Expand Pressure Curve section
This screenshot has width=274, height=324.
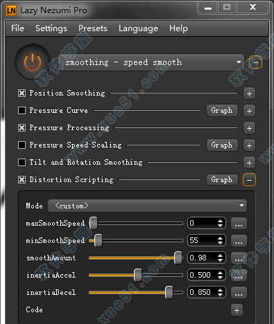click(249, 111)
